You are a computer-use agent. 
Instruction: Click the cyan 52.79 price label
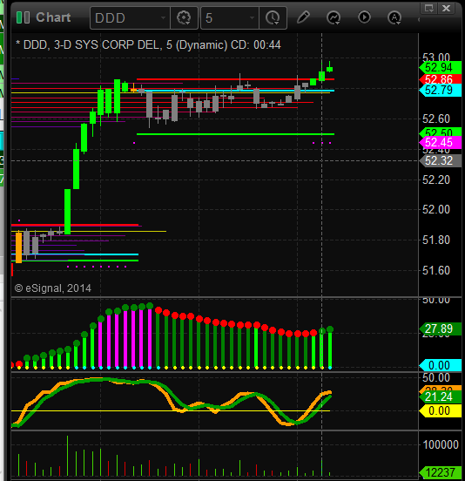pos(441,91)
